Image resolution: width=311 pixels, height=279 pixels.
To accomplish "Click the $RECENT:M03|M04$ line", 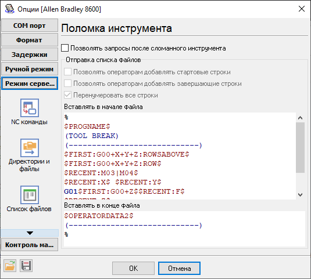I will [x=101, y=173].
